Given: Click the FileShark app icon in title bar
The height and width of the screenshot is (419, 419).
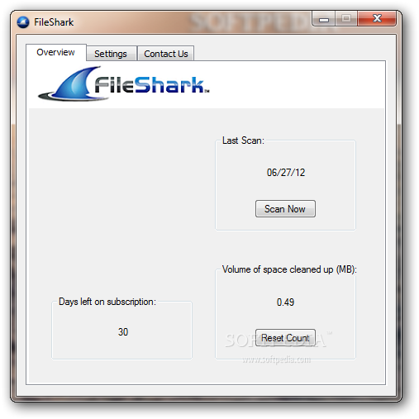Looking at the screenshot, I should click(x=23, y=22).
